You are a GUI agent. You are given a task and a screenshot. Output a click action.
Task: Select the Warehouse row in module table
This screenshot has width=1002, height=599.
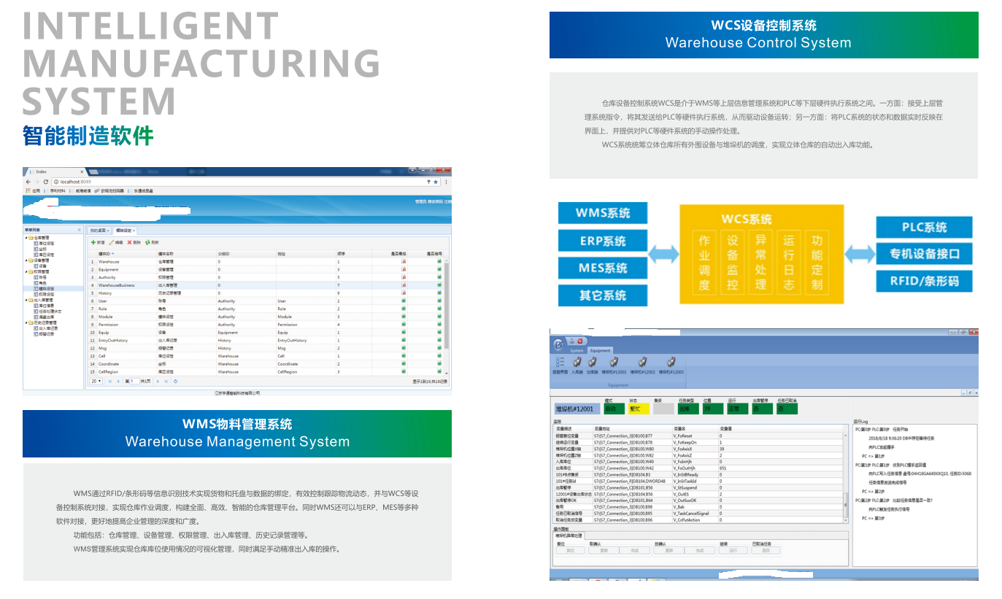click(x=266, y=262)
